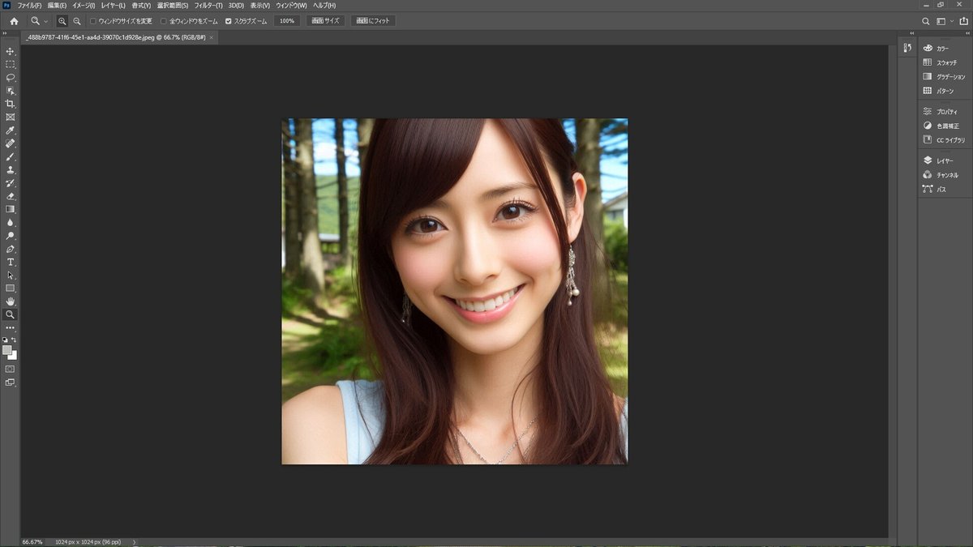973x547 pixels.
Task: Select the Crop tool
Action: tap(11, 103)
